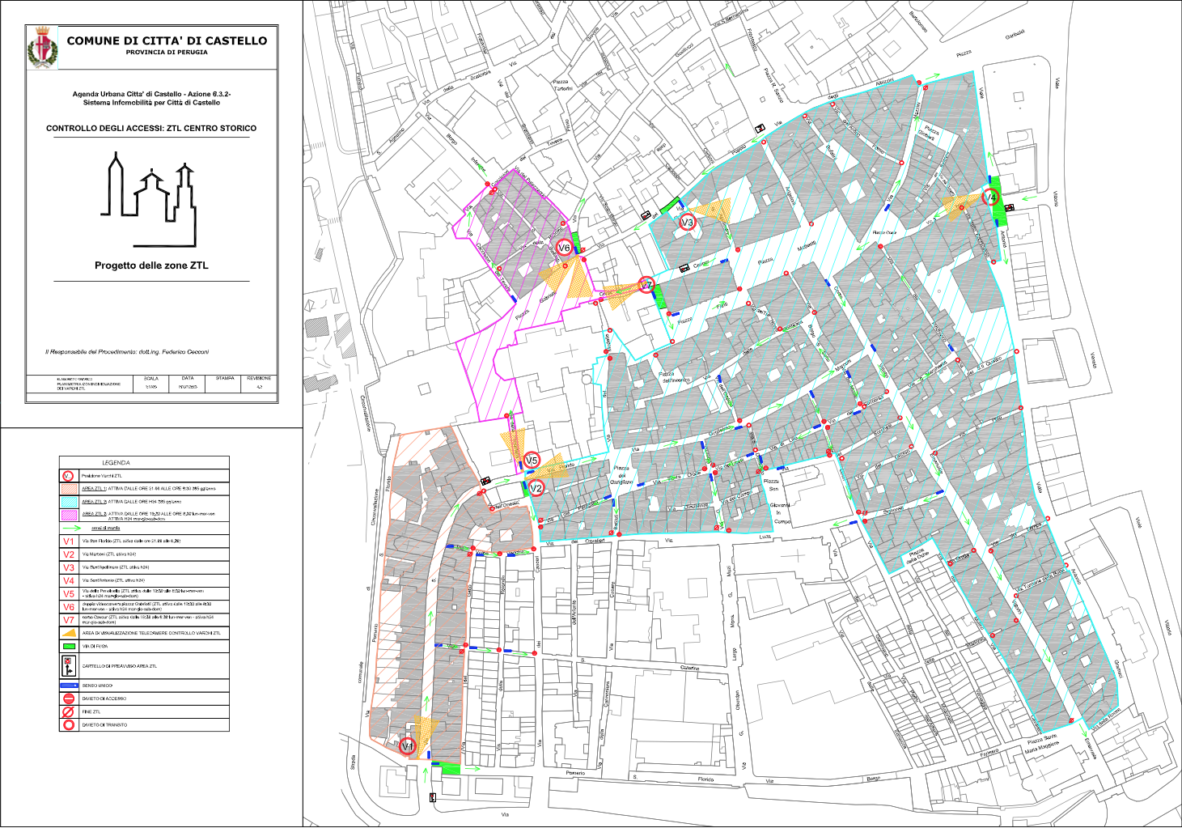The height and width of the screenshot is (828, 1182).
Task: Click the 'DIVIETO DI TRANSITO' legend text
Action: 104,724
